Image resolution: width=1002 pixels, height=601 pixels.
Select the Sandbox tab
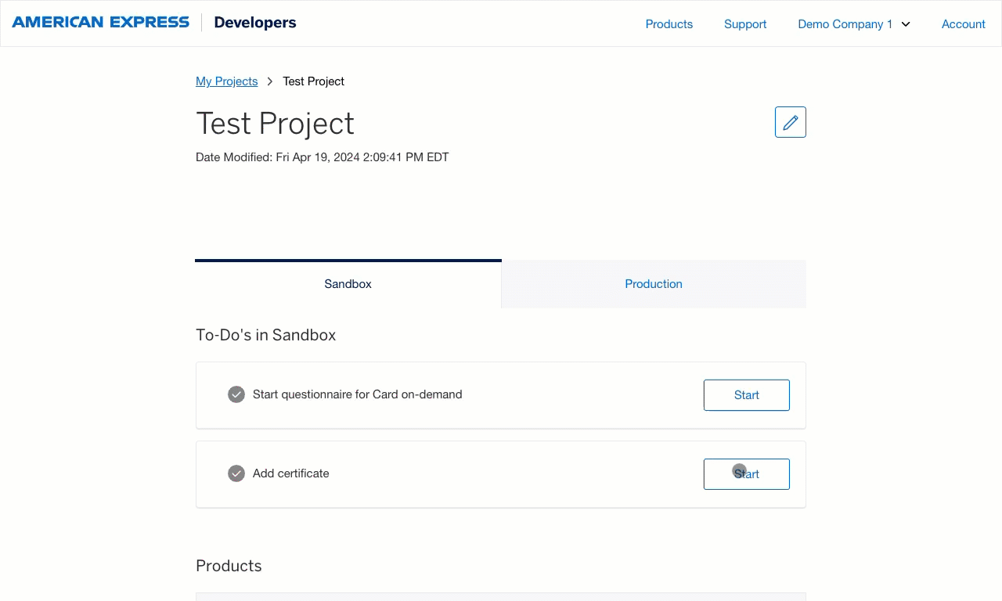(348, 283)
